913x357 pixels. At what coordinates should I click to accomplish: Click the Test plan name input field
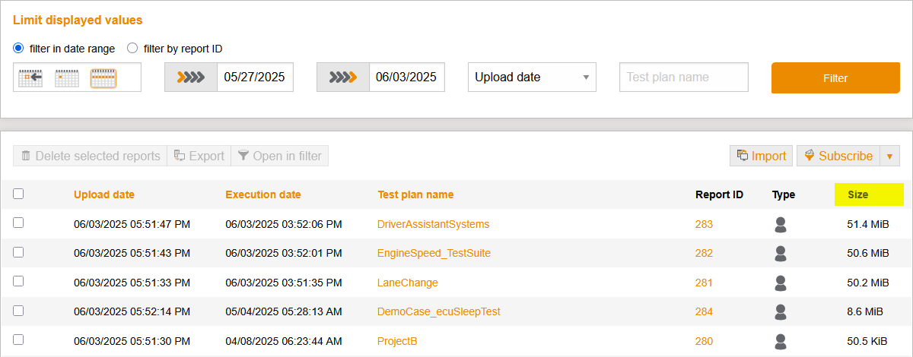[684, 77]
